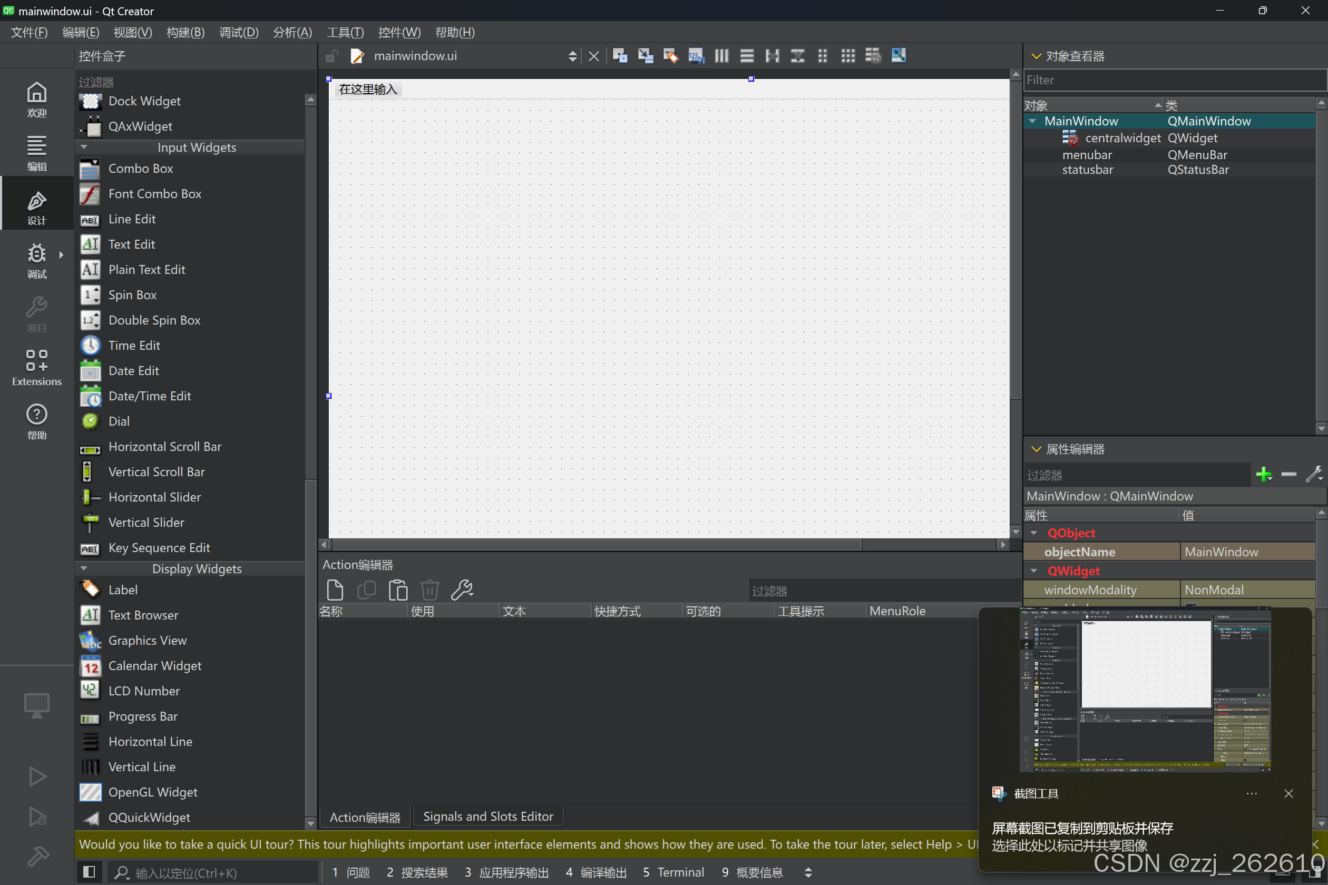Open the 构建(B) menu
This screenshot has height=885, width=1328.
pyautogui.click(x=185, y=32)
